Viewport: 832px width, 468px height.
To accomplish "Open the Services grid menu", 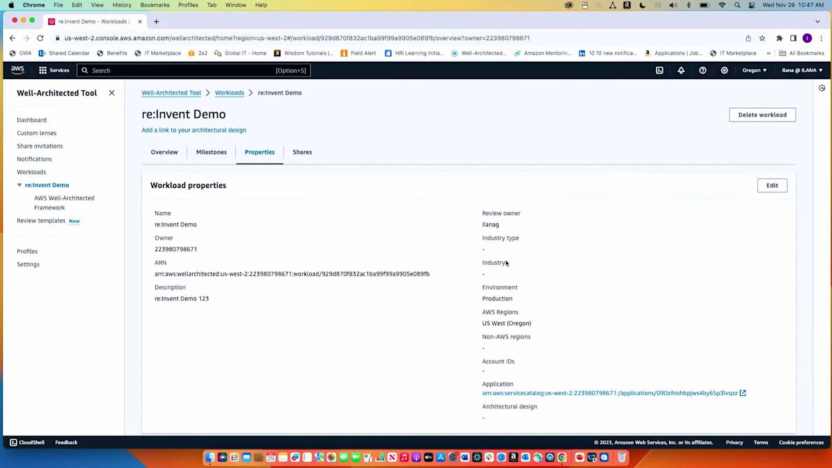I will point(54,70).
